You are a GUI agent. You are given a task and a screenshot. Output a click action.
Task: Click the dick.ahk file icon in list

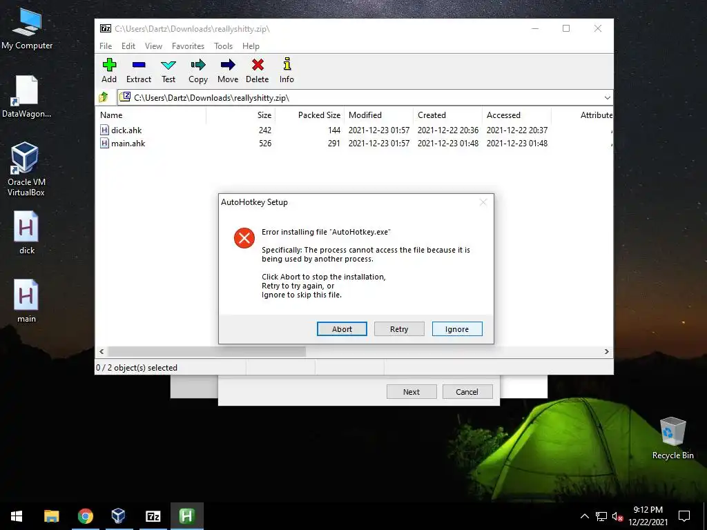(104, 130)
